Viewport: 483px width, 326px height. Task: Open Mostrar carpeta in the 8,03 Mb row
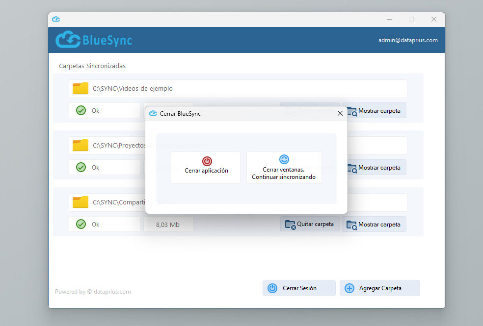(x=374, y=225)
